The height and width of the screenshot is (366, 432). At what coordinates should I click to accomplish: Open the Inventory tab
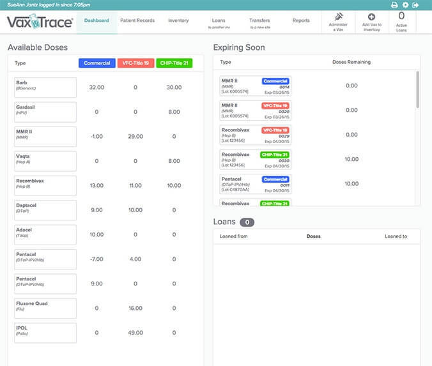point(178,20)
